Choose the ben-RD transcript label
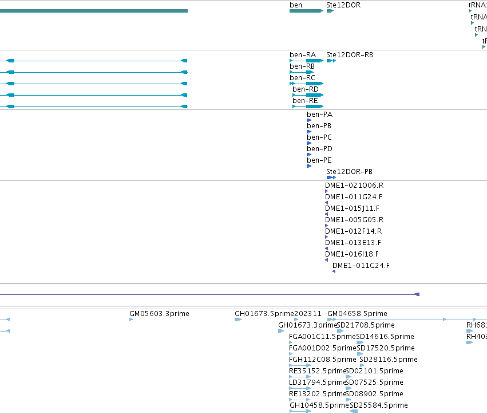The height and width of the screenshot is (414, 487). coord(306,89)
